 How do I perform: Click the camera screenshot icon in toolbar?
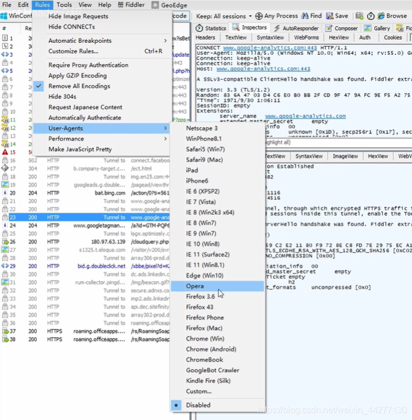click(x=359, y=16)
